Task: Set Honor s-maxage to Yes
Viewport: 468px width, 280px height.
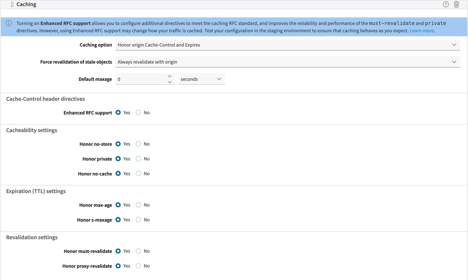Action: coord(118,220)
